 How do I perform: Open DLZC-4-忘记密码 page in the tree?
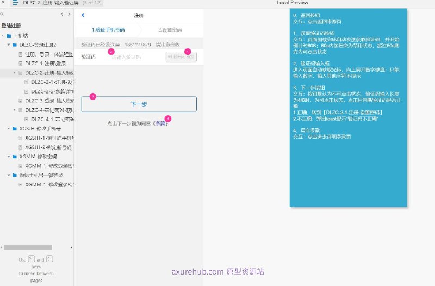coord(50,110)
